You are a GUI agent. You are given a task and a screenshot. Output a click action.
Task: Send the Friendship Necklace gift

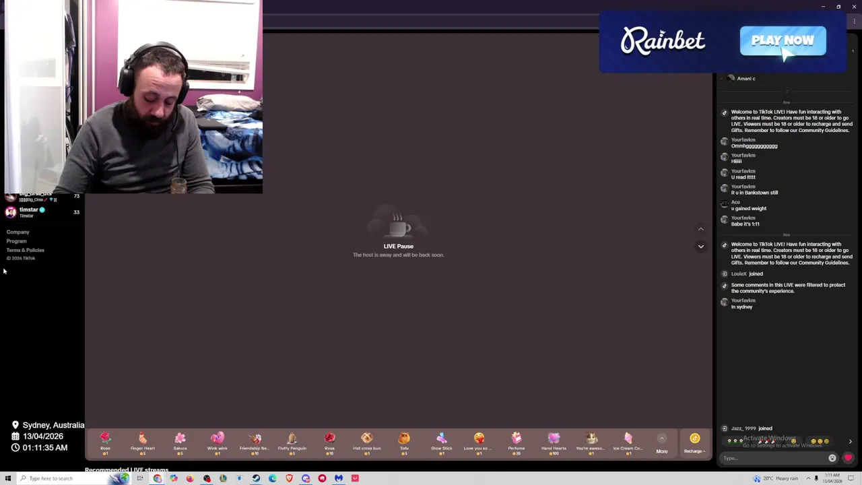click(x=255, y=443)
